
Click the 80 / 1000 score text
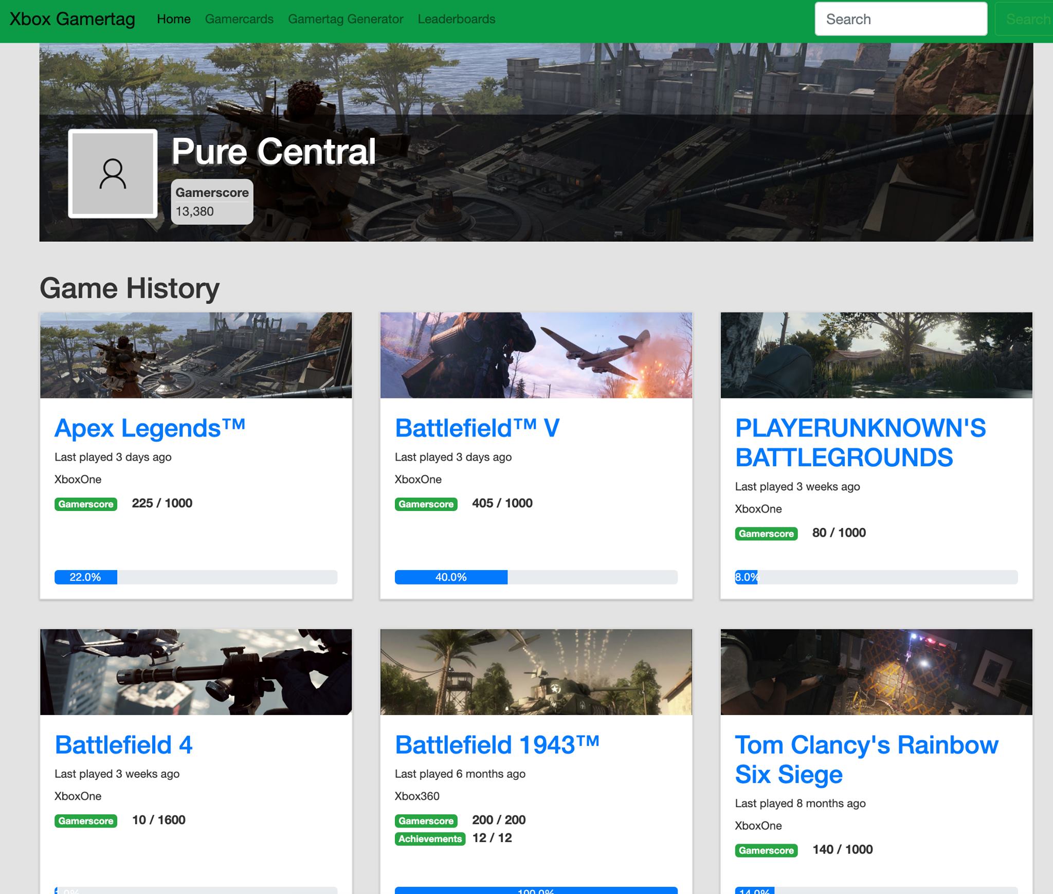point(839,533)
